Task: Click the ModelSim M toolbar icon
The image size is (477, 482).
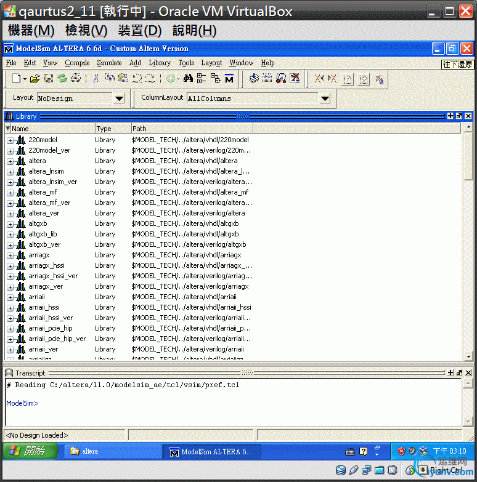Action: tap(229, 79)
